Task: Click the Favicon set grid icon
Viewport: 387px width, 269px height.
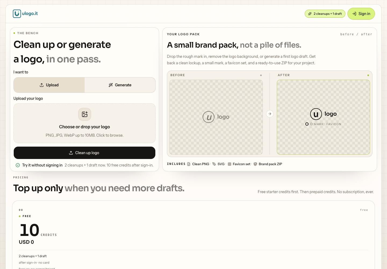Action: pos(230,164)
